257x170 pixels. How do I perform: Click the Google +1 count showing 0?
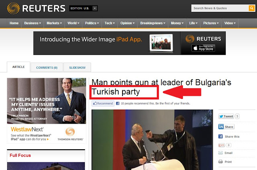click(x=228, y=145)
